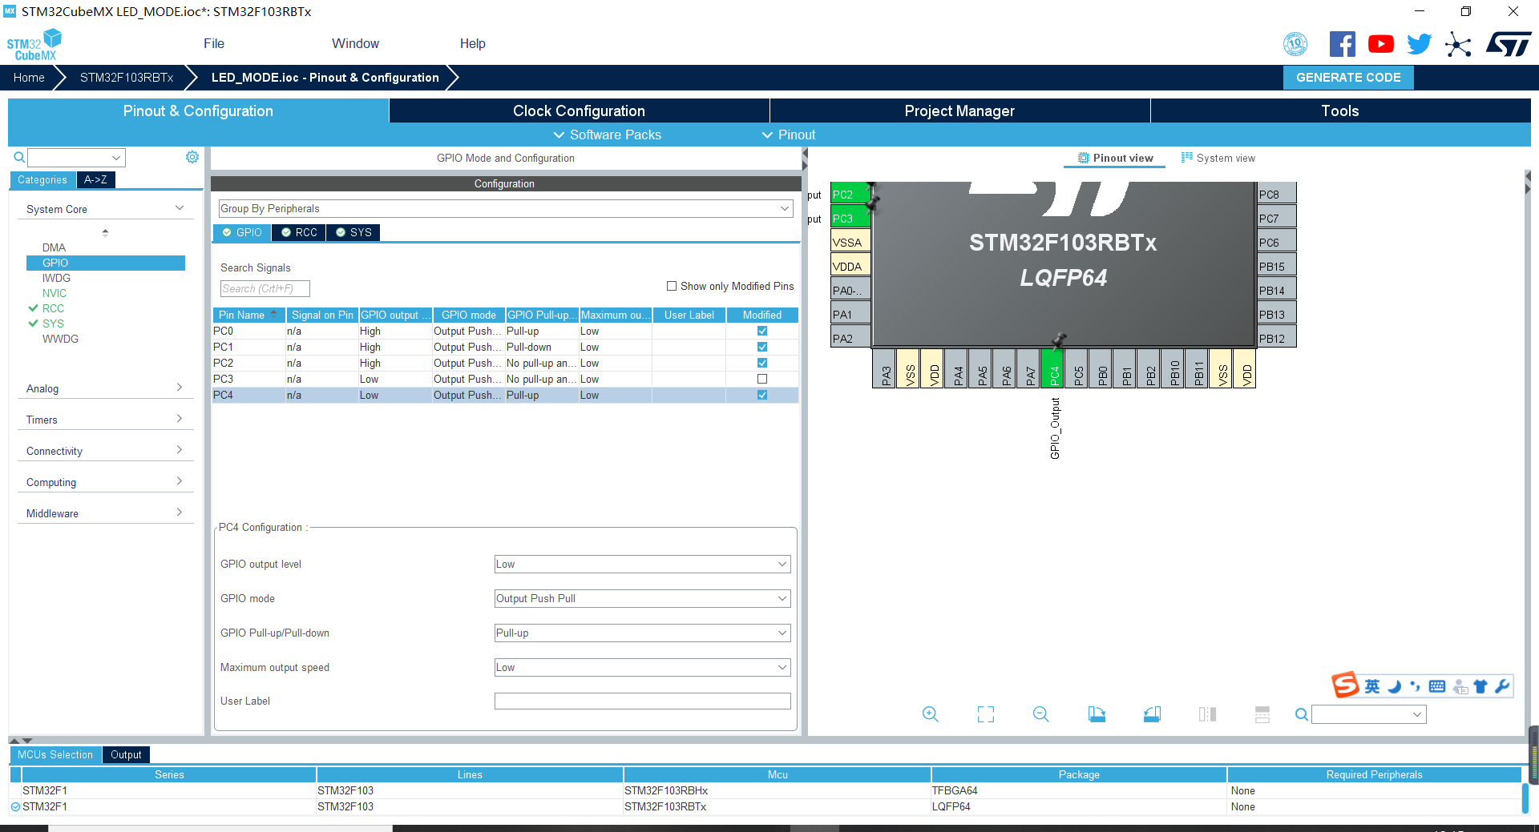Click GENERATE CODE button

click(x=1348, y=78)
